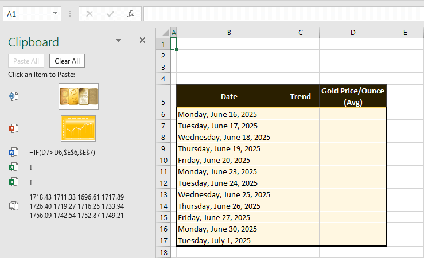This screenshot has width=424, height=258.
Task: Click the Name Box showing A1
Action: tap(32, 14)
